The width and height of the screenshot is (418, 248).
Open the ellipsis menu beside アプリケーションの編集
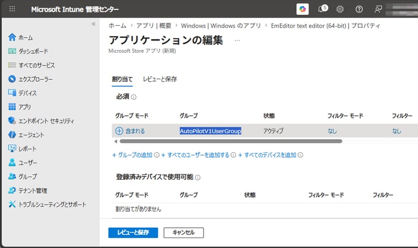[237, 41]
